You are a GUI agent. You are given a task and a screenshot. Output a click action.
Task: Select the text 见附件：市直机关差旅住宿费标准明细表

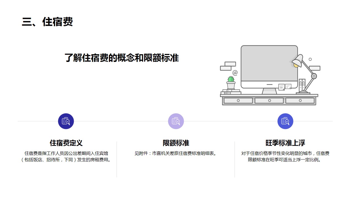tap(176, 153)
